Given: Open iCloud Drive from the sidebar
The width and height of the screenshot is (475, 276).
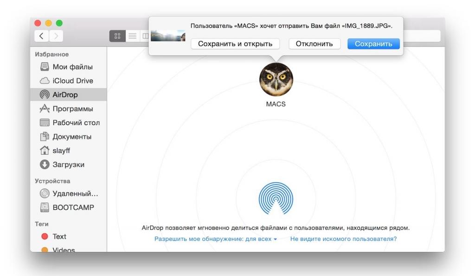Looking at the screenshot, I should tap(69, 81).
